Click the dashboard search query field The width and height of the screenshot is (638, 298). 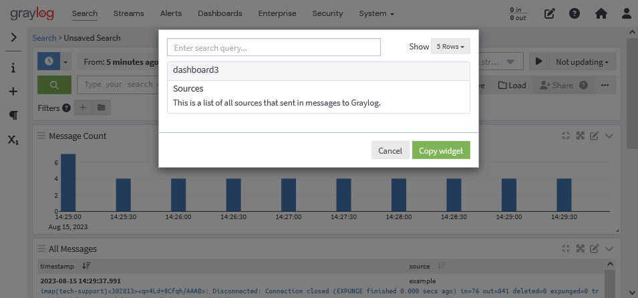click(274, 47)
